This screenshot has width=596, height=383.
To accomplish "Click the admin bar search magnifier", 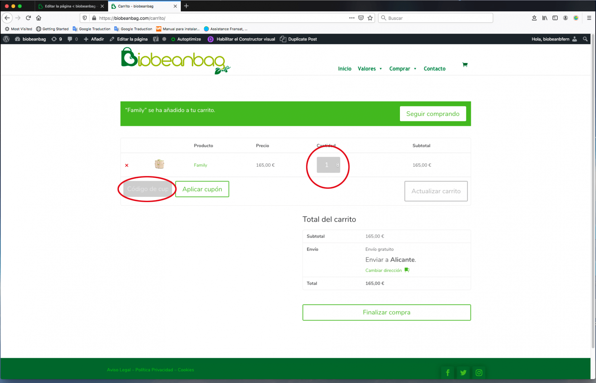I will tap(585, 39).
